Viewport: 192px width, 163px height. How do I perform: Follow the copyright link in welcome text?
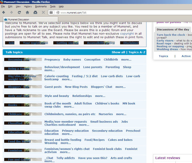coord(127,34)
